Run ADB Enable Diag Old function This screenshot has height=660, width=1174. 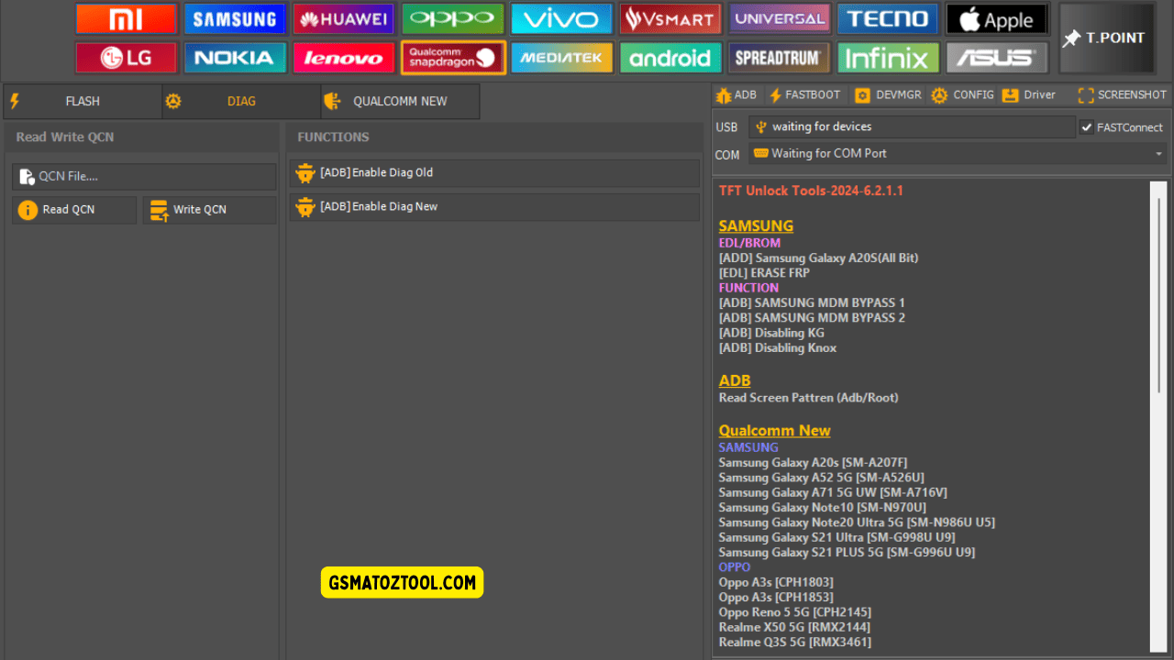pos(494,173)
